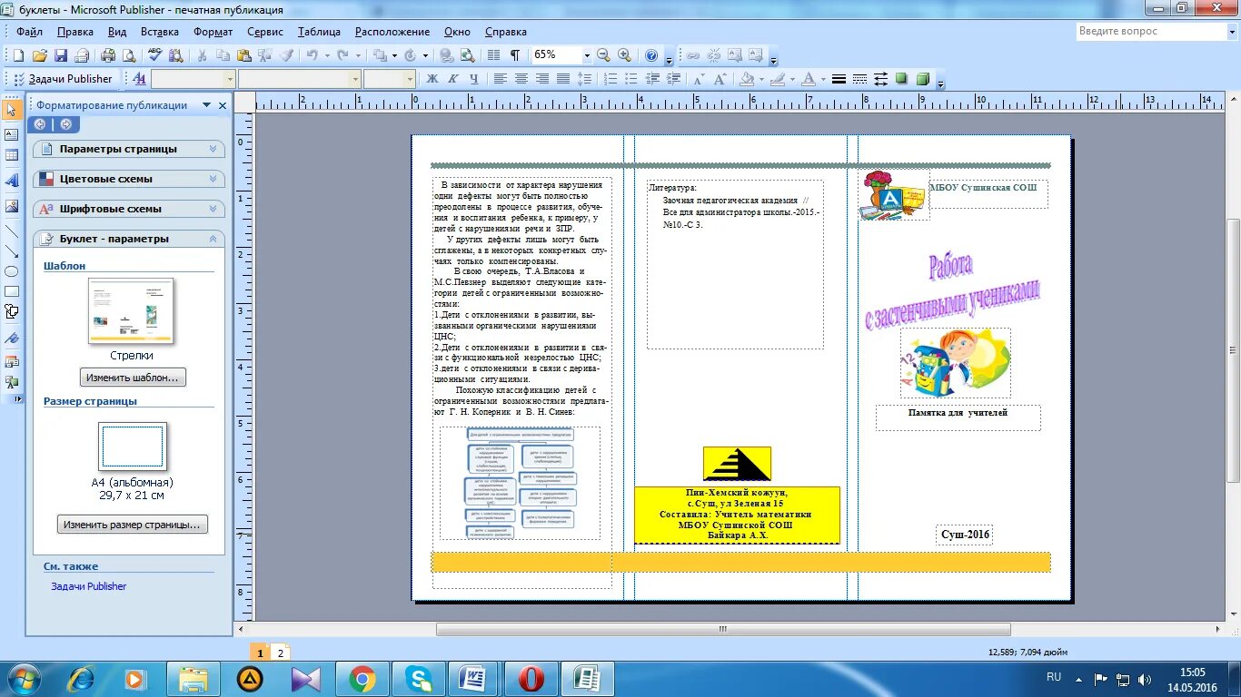The image size is (1241, 697).
Task: Open the Вставка menu
Action: 159,32
